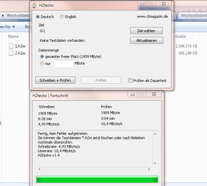Click the 'Schreibrate: 4,93 MByte/s' log line
The height and width of the screenshot is (186, 207).
(x=59, y=147)
